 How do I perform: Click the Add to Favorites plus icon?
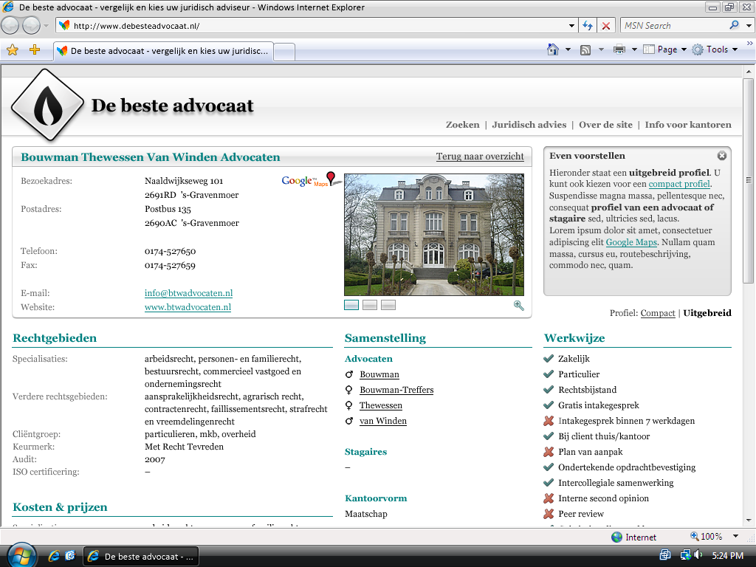click(x=34, y=49)
